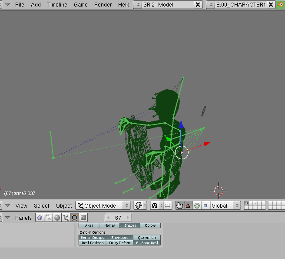
Task: Open the Game menu
Action: click(x=81, y=4)
